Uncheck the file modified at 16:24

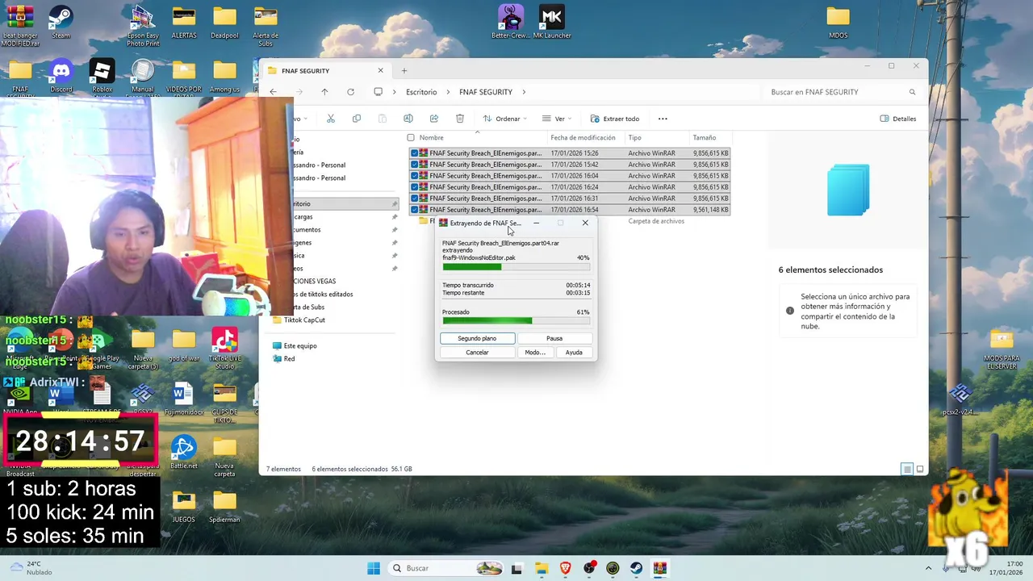pos(414,187)
